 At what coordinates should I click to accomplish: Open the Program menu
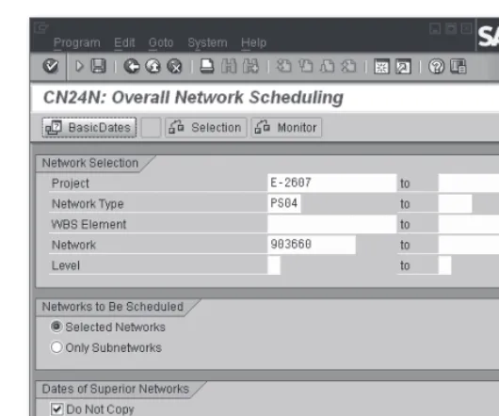[76, 42]
